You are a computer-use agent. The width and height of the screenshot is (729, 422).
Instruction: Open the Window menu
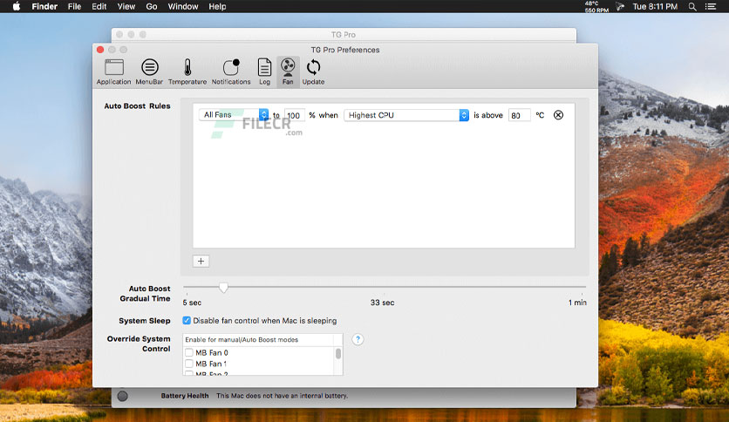(x=183, y=6)
